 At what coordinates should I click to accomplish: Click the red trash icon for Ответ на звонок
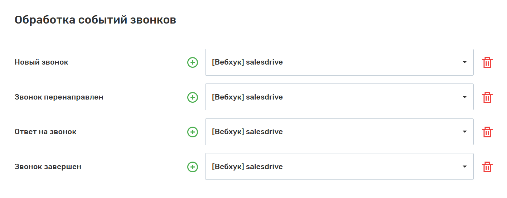point(487,132)
